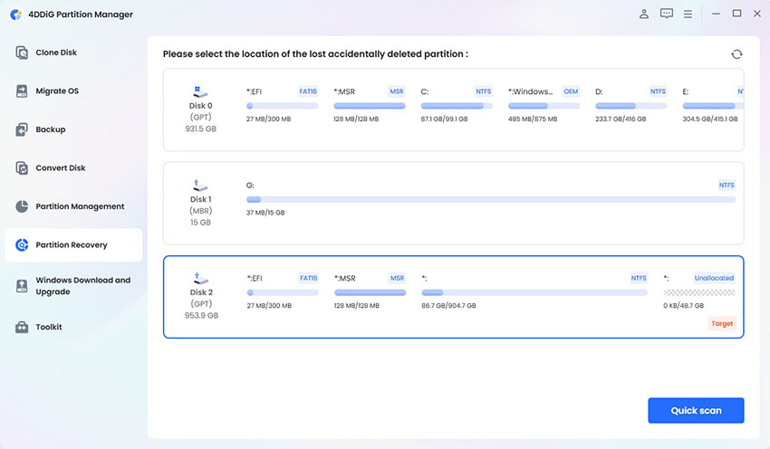The width and height of the screenshot is (770, 449).
Task: Open the user account icon in title bar
Action: 644,14
